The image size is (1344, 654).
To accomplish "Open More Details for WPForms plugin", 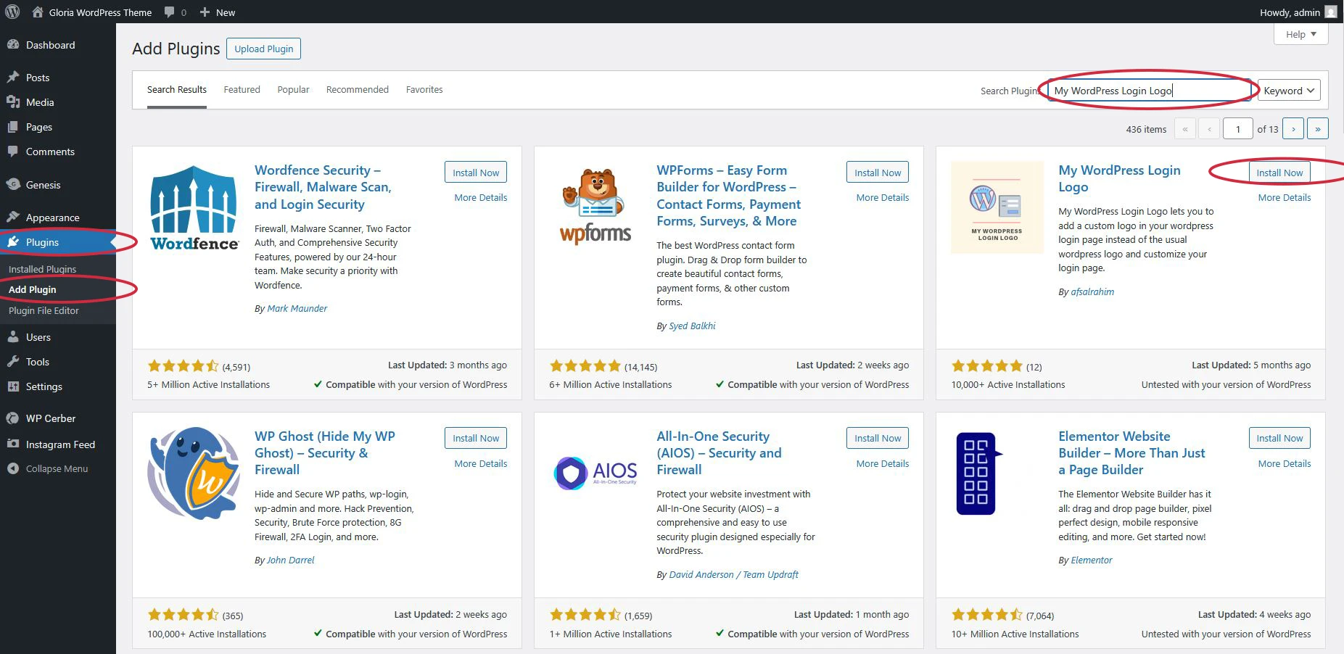I will 882,197.
